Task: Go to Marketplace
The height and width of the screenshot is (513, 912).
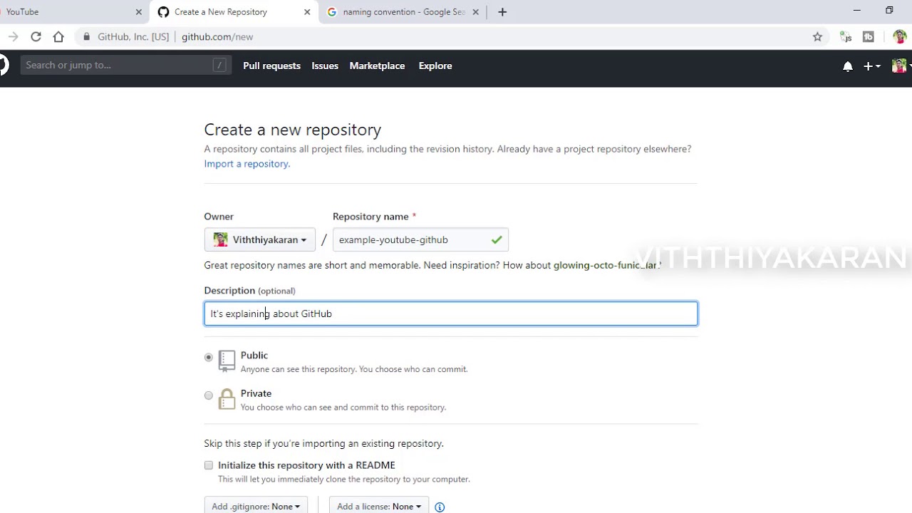Action: tap(377, 66)
